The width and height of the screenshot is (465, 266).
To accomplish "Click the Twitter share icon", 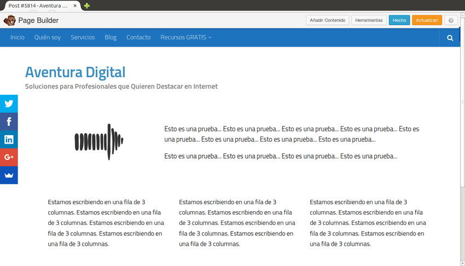I will [9, 103].
